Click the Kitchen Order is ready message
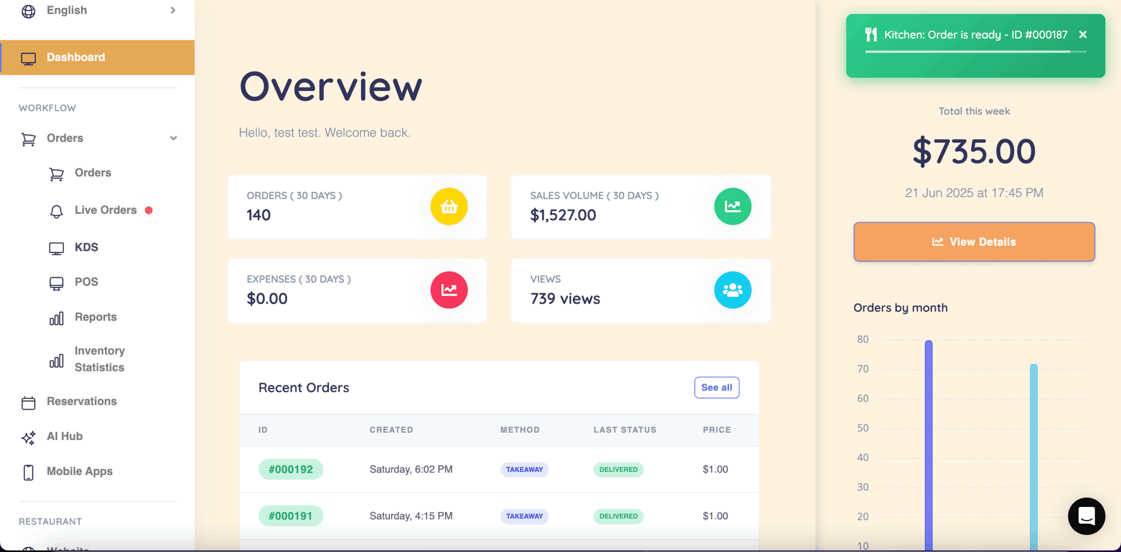 [x=976, y=35]
